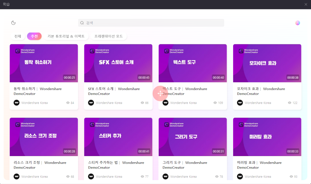Open the 리소스 크기 조정 video thumbnail
Image resolution: width=311 pixels, height=184 pixels.
(x=44, y=137)
